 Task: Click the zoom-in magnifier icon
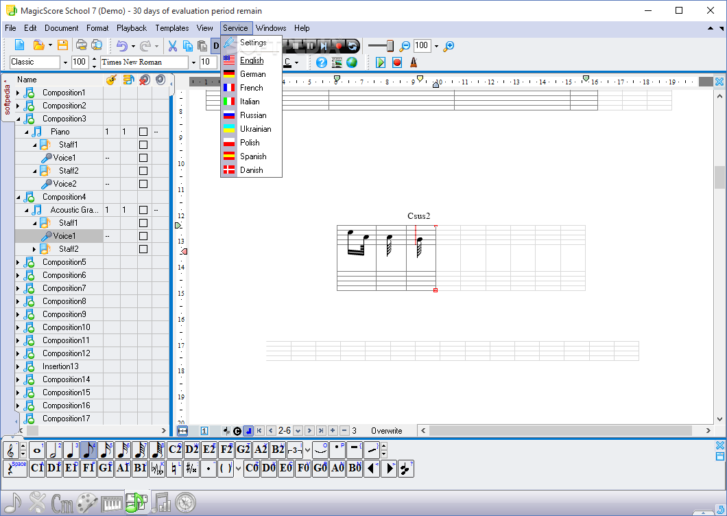pos(449,45)
